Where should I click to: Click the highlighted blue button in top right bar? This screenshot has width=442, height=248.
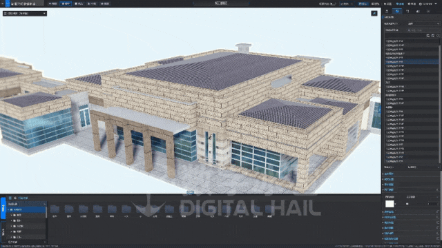click(x=363, y=4)
